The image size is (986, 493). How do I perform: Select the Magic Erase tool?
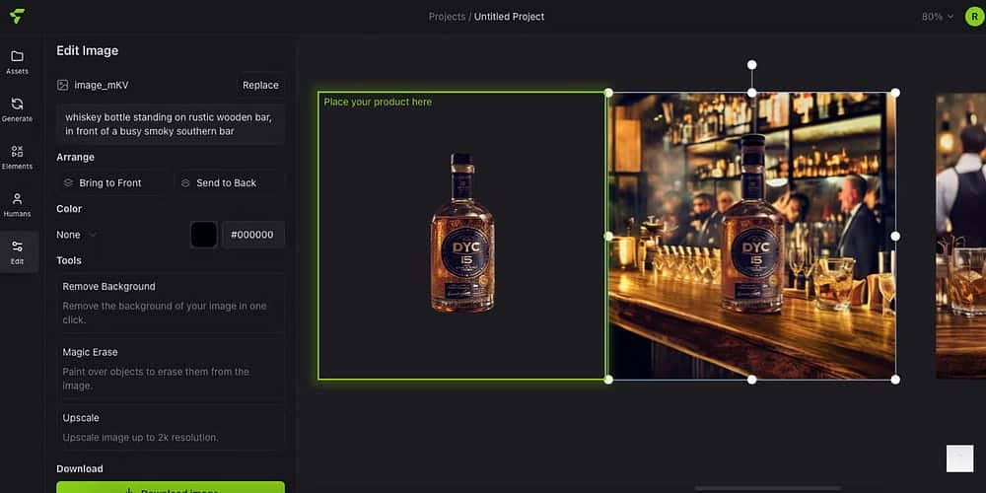(171, 369)
